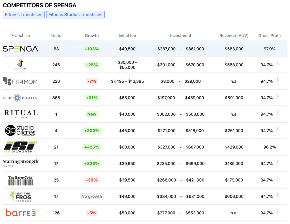Open the ISI Dilworth logo
This screenshot has height=224, width=290.
pos(20,147)
